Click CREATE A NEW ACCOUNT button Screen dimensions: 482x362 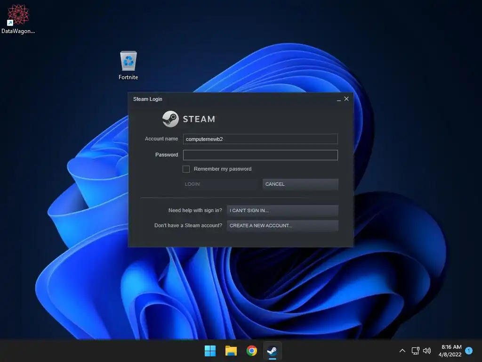click(282, 226)
